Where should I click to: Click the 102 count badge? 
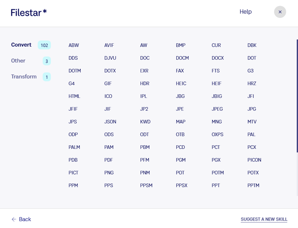click(x=44, y=45)
